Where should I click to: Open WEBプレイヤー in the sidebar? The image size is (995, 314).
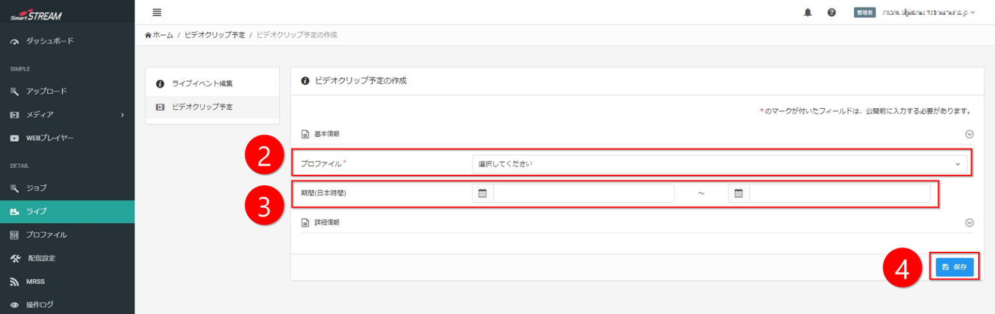coord(50,138)
